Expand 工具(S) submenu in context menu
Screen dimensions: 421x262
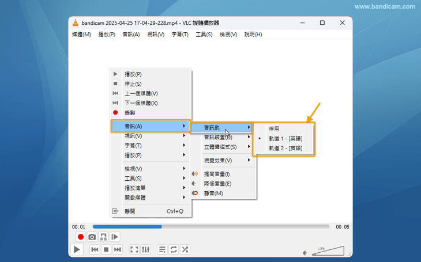[x=151, y=179]
